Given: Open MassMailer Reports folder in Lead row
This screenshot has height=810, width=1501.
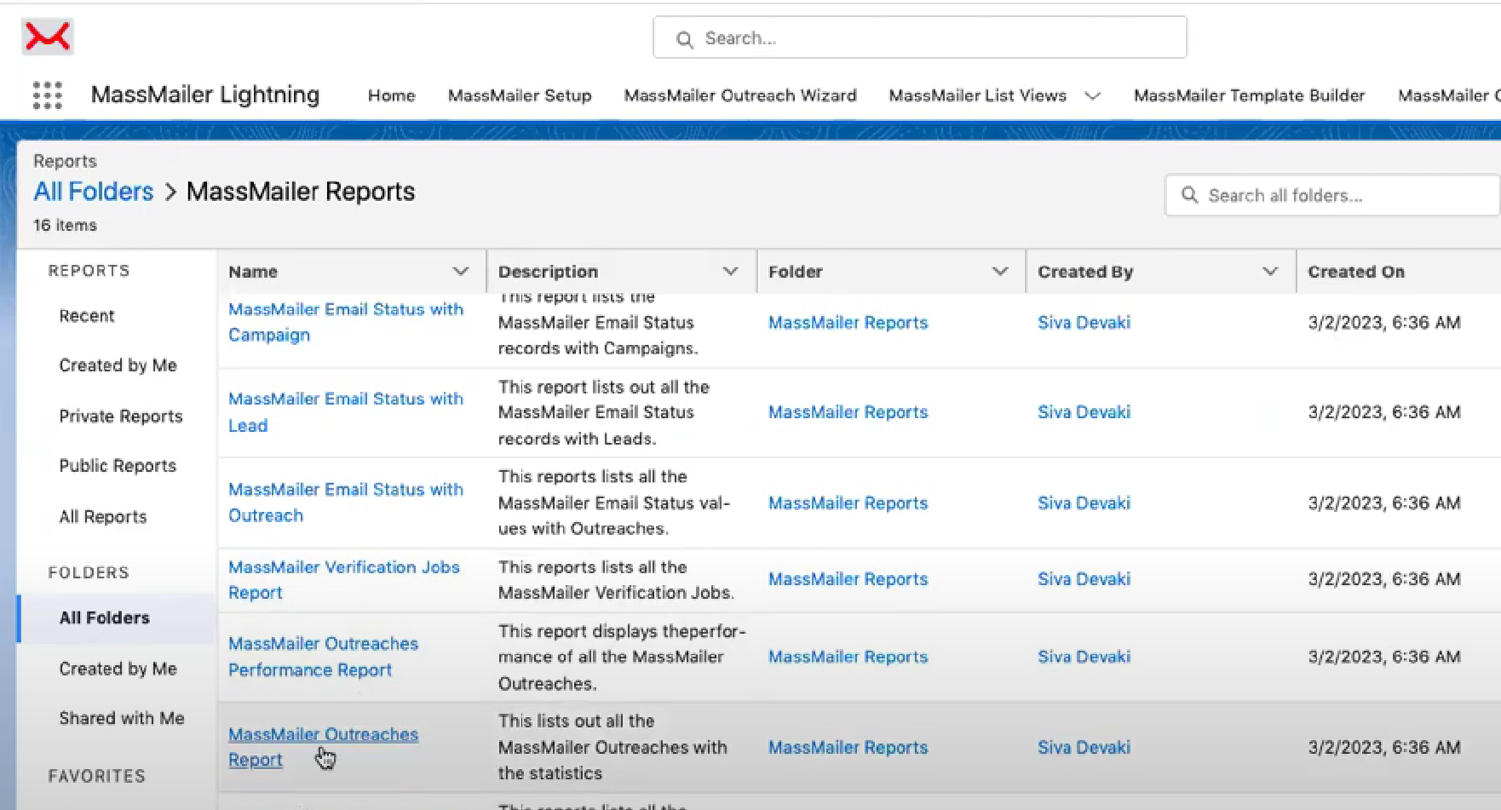Looking at the screenshot, I should coord(848,412).
